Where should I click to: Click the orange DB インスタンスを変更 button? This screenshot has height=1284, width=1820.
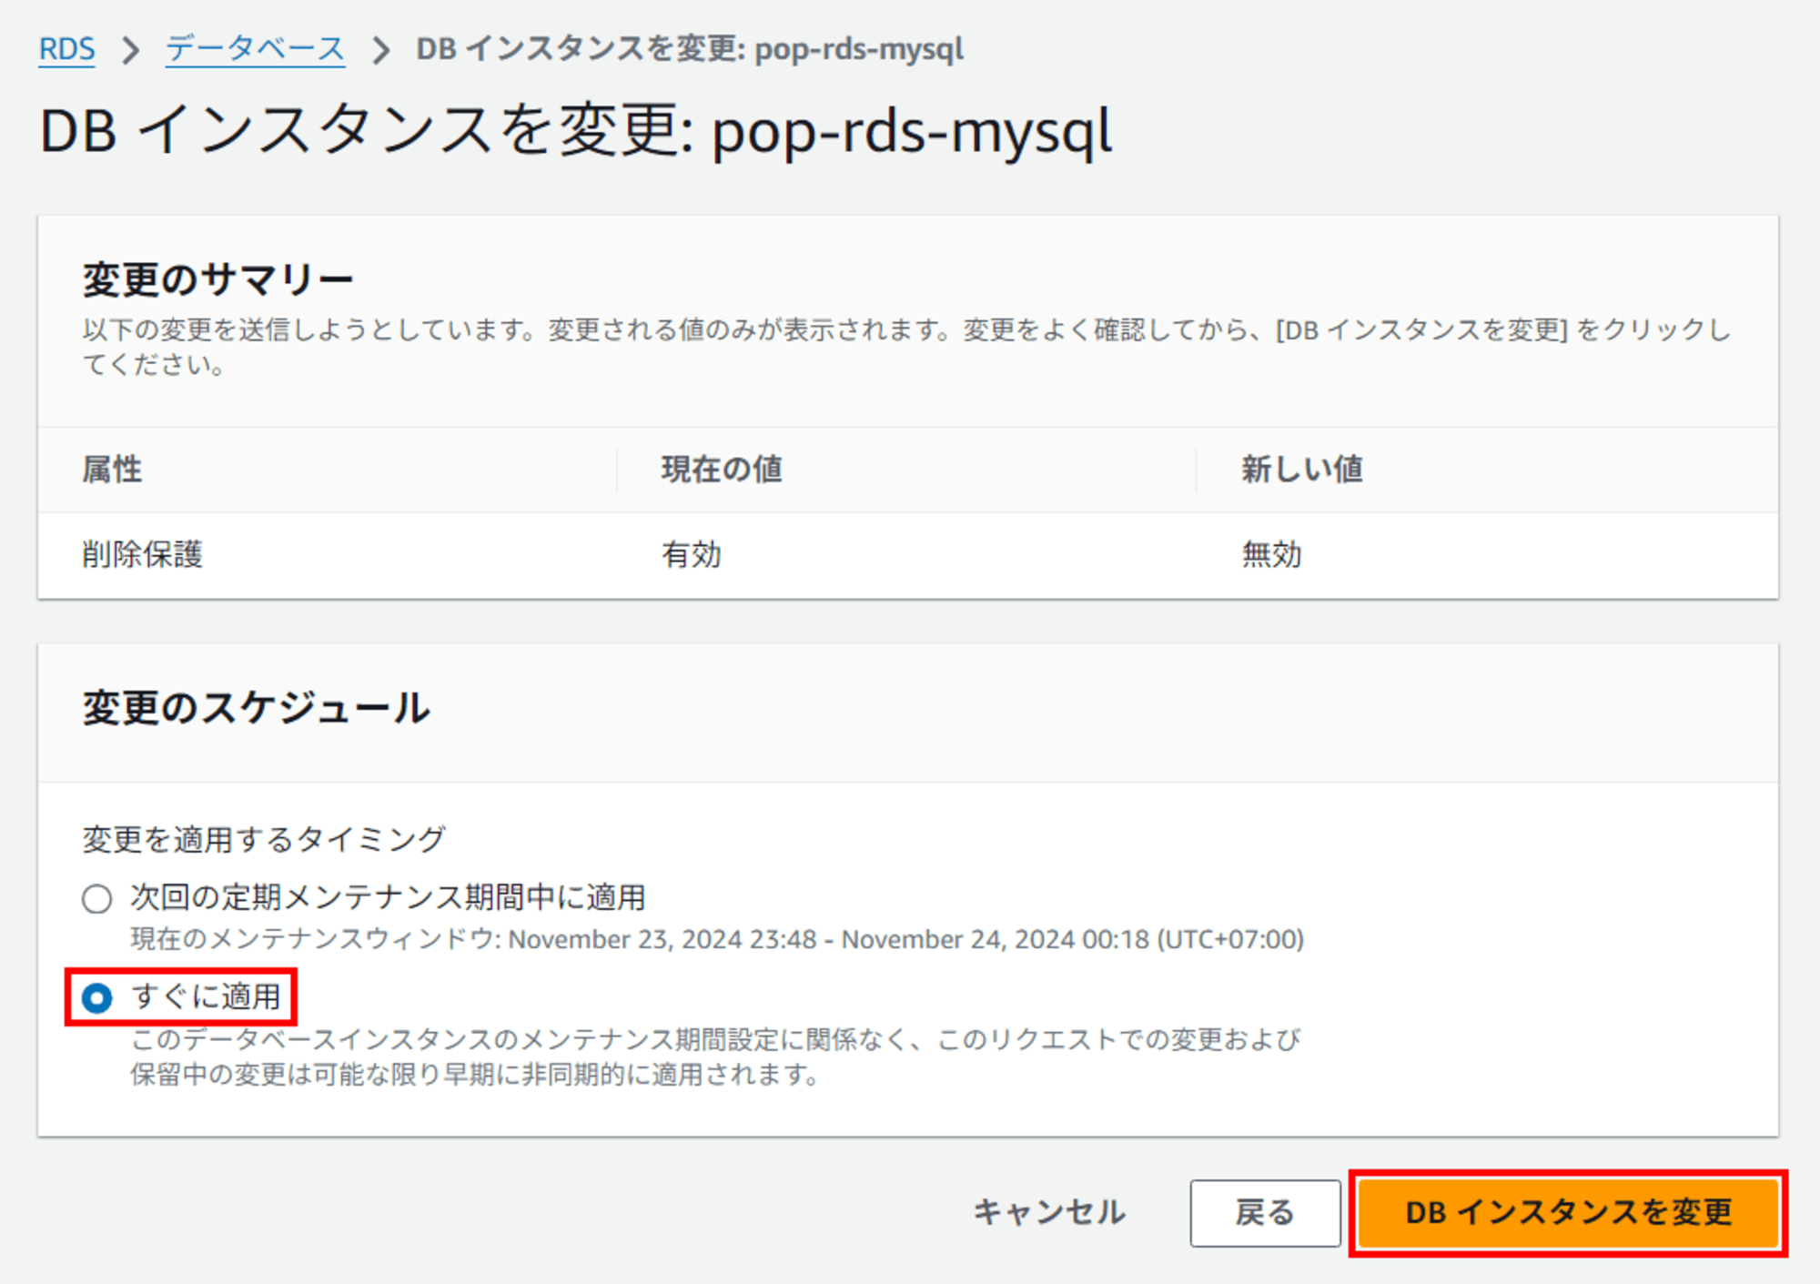1568,1213
